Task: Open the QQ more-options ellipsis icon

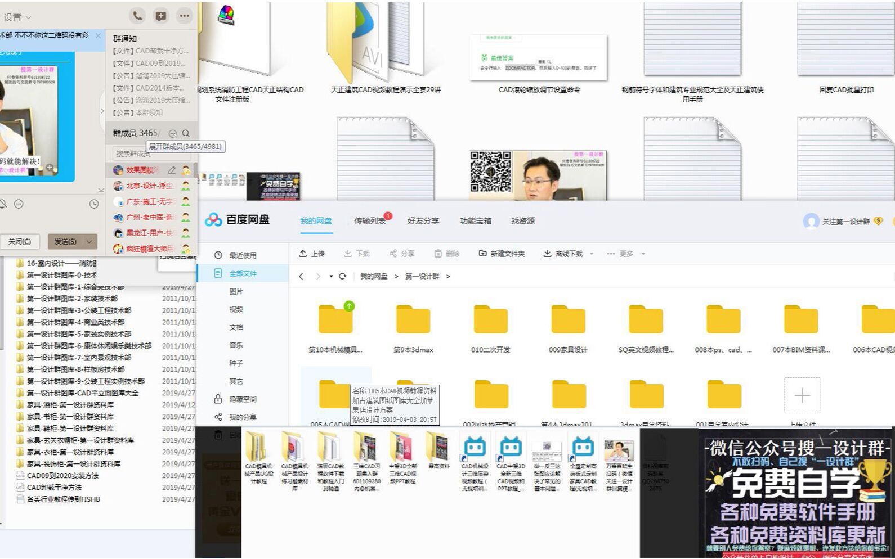Action: pyautogui.click(x=185, y=16)
